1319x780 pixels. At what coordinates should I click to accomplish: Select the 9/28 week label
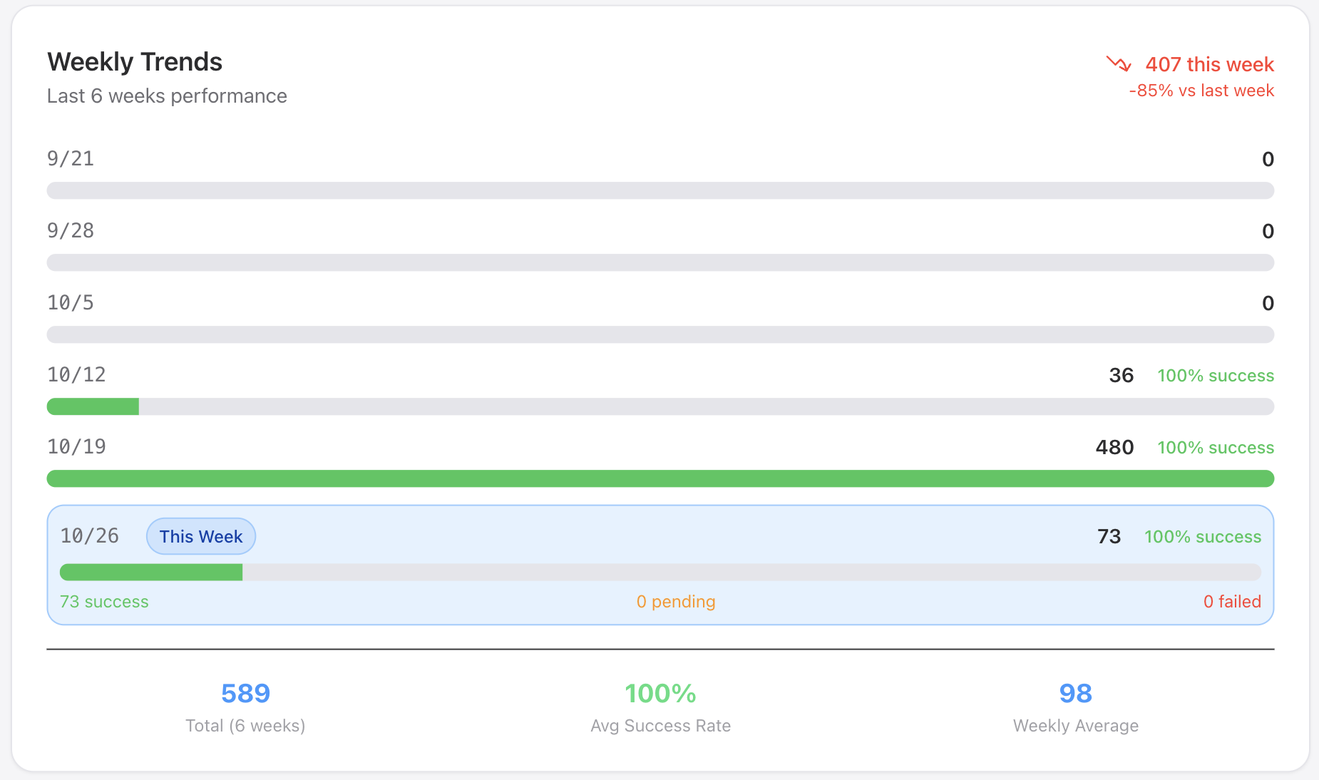[71, 230]
